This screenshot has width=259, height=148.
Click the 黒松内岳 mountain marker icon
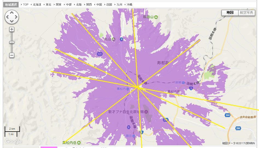[x=79, y=142]
